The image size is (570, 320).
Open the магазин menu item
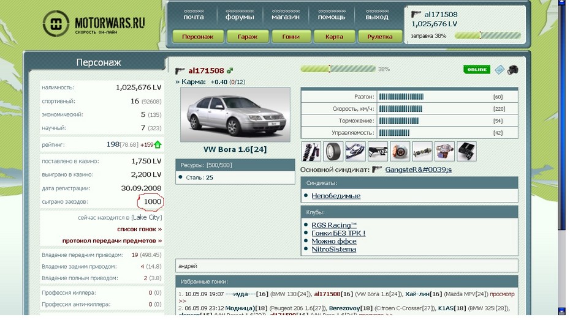pyautogui.click(x=286, y=17)
